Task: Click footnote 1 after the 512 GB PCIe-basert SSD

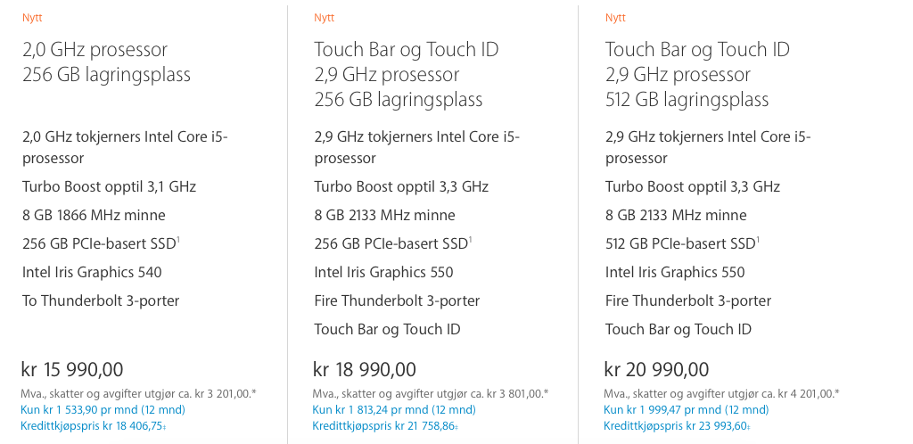Action: tap(758, 239)
